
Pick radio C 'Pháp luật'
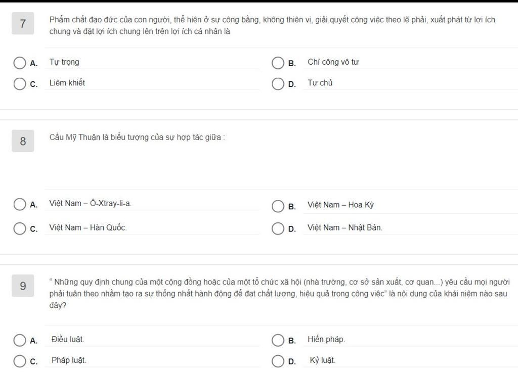pos(20,361)
